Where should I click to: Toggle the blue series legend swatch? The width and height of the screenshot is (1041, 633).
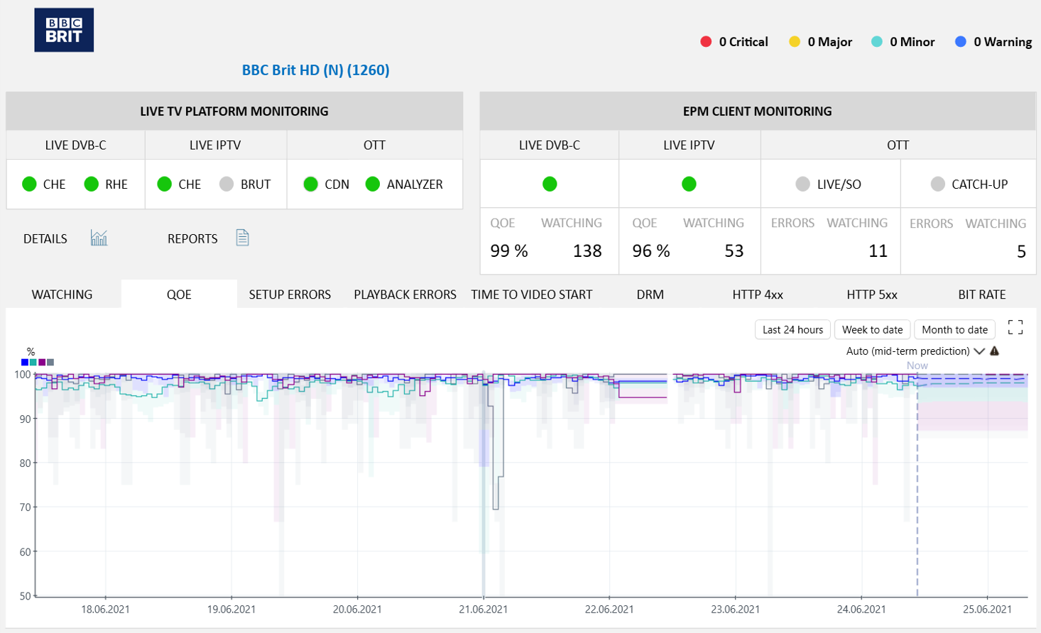(x=25, y=363)
